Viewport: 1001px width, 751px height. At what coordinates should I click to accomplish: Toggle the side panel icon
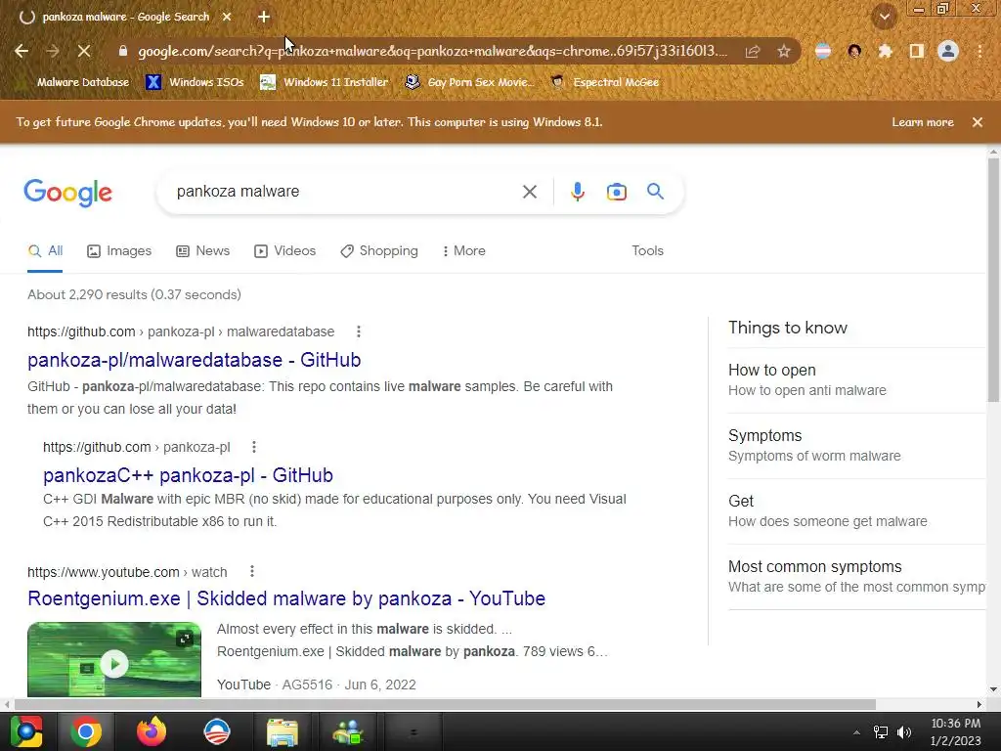pyautogui.click(x=916, y=51)
